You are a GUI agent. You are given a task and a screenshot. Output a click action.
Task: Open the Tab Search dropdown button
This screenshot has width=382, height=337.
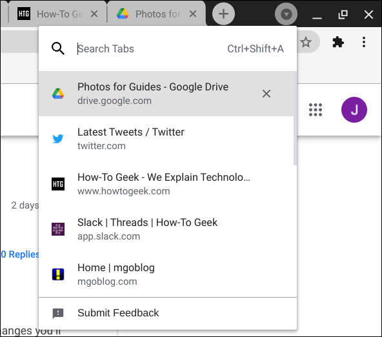tap(286, 14)
